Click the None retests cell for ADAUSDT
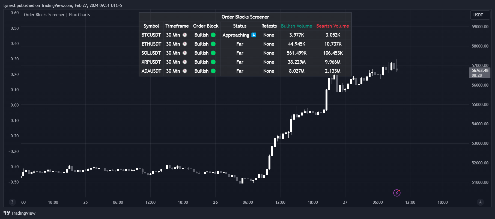This screenshot has height=219, width=495. click(x=269, y=71)
